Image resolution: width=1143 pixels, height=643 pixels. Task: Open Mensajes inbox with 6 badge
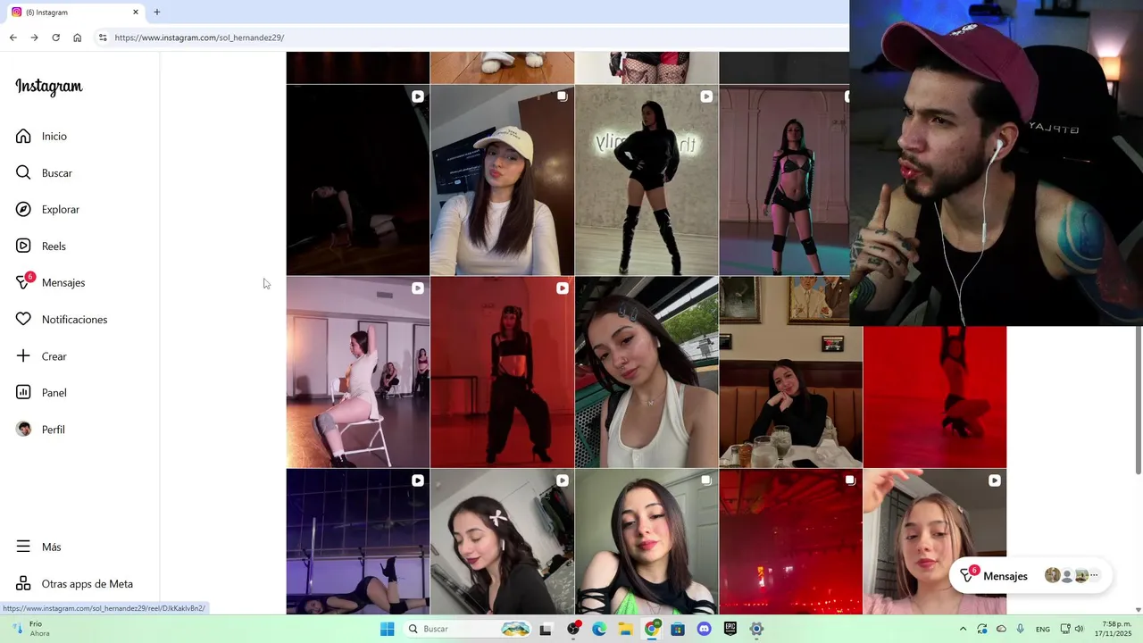pos(50,283)
